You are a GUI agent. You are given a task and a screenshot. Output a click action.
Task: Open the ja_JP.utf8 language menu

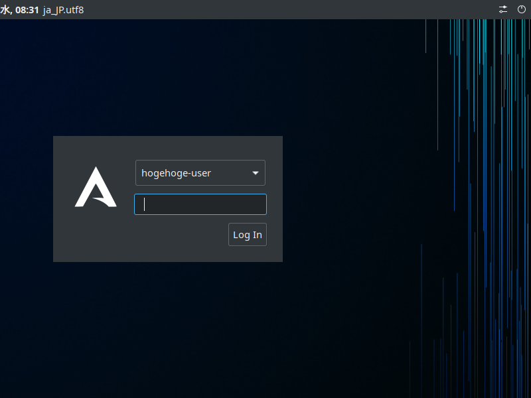point(63,10)
